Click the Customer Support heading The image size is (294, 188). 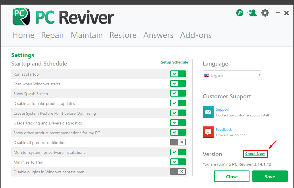pos(227,97)
